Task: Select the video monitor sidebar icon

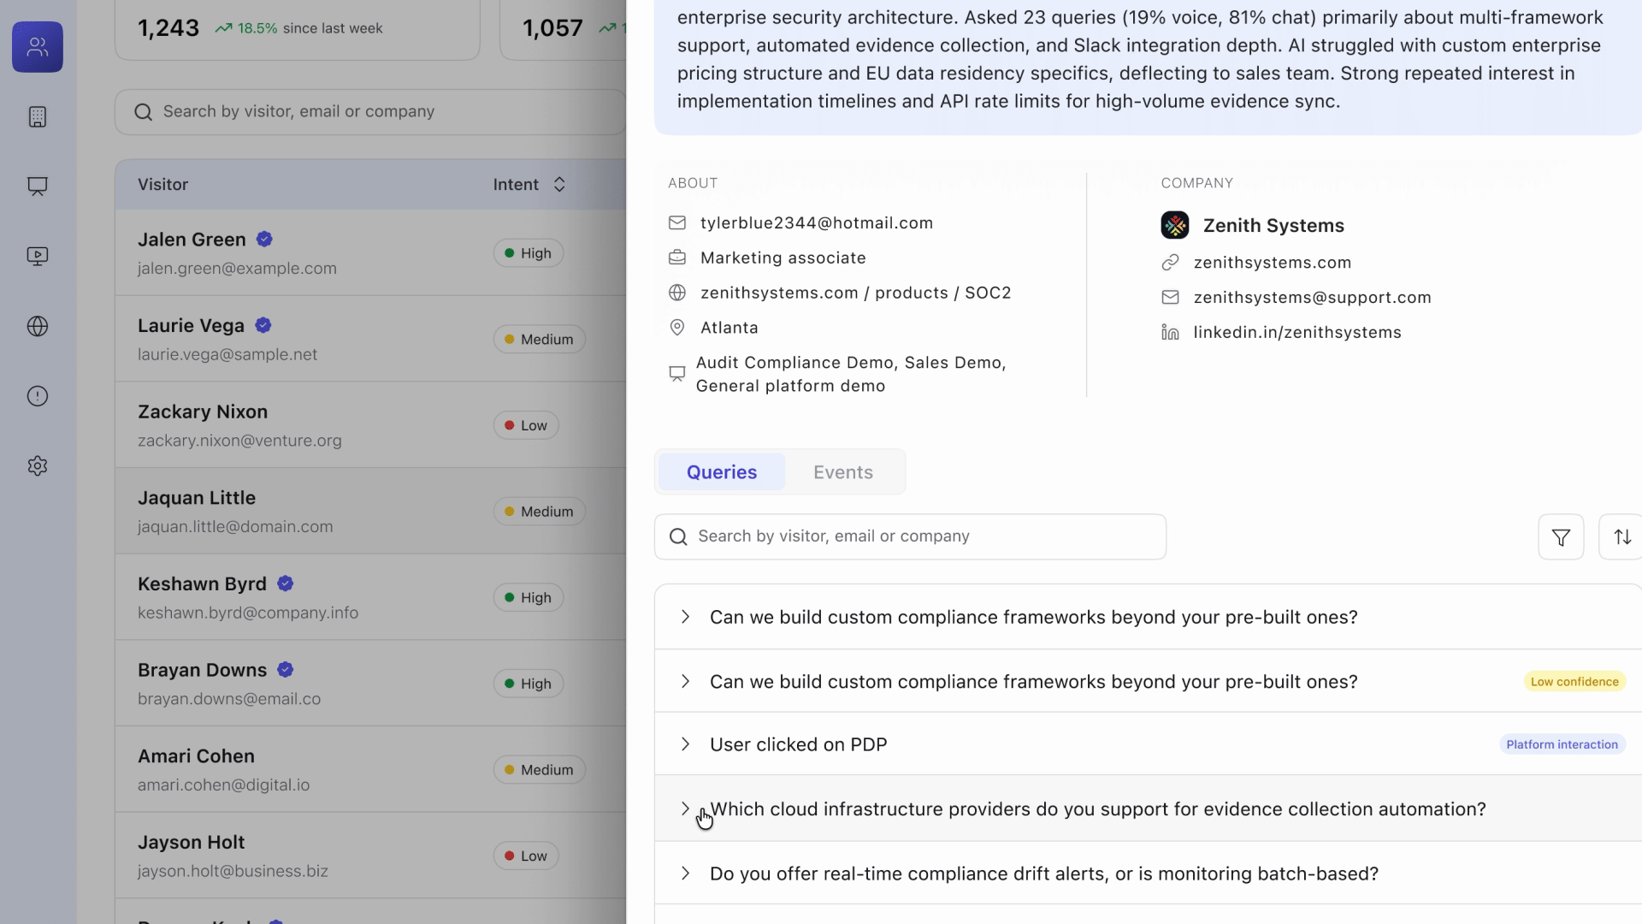Action: click(x=38, y=256)
